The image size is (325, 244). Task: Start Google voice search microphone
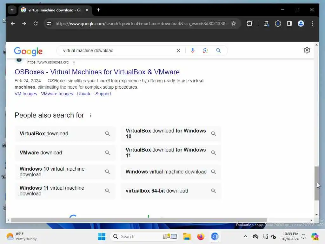pyautogui.click(x=193, y=51)
